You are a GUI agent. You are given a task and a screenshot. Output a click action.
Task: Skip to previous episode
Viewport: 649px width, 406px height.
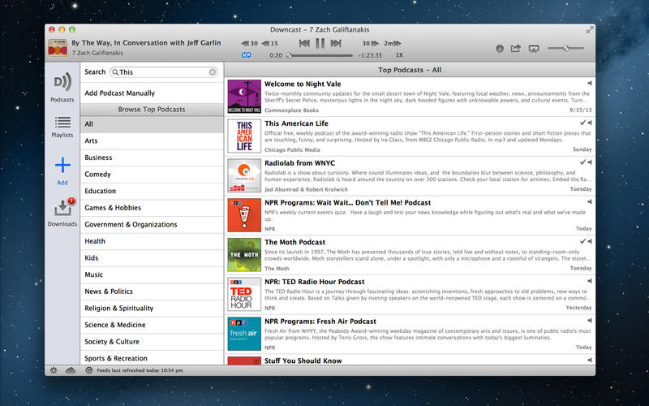coord(304,43)
